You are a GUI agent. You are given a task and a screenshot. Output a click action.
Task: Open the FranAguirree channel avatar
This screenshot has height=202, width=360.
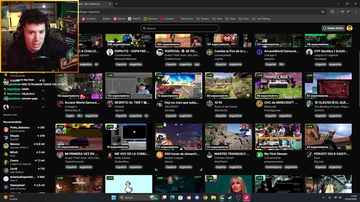click(x=259, y=104)
